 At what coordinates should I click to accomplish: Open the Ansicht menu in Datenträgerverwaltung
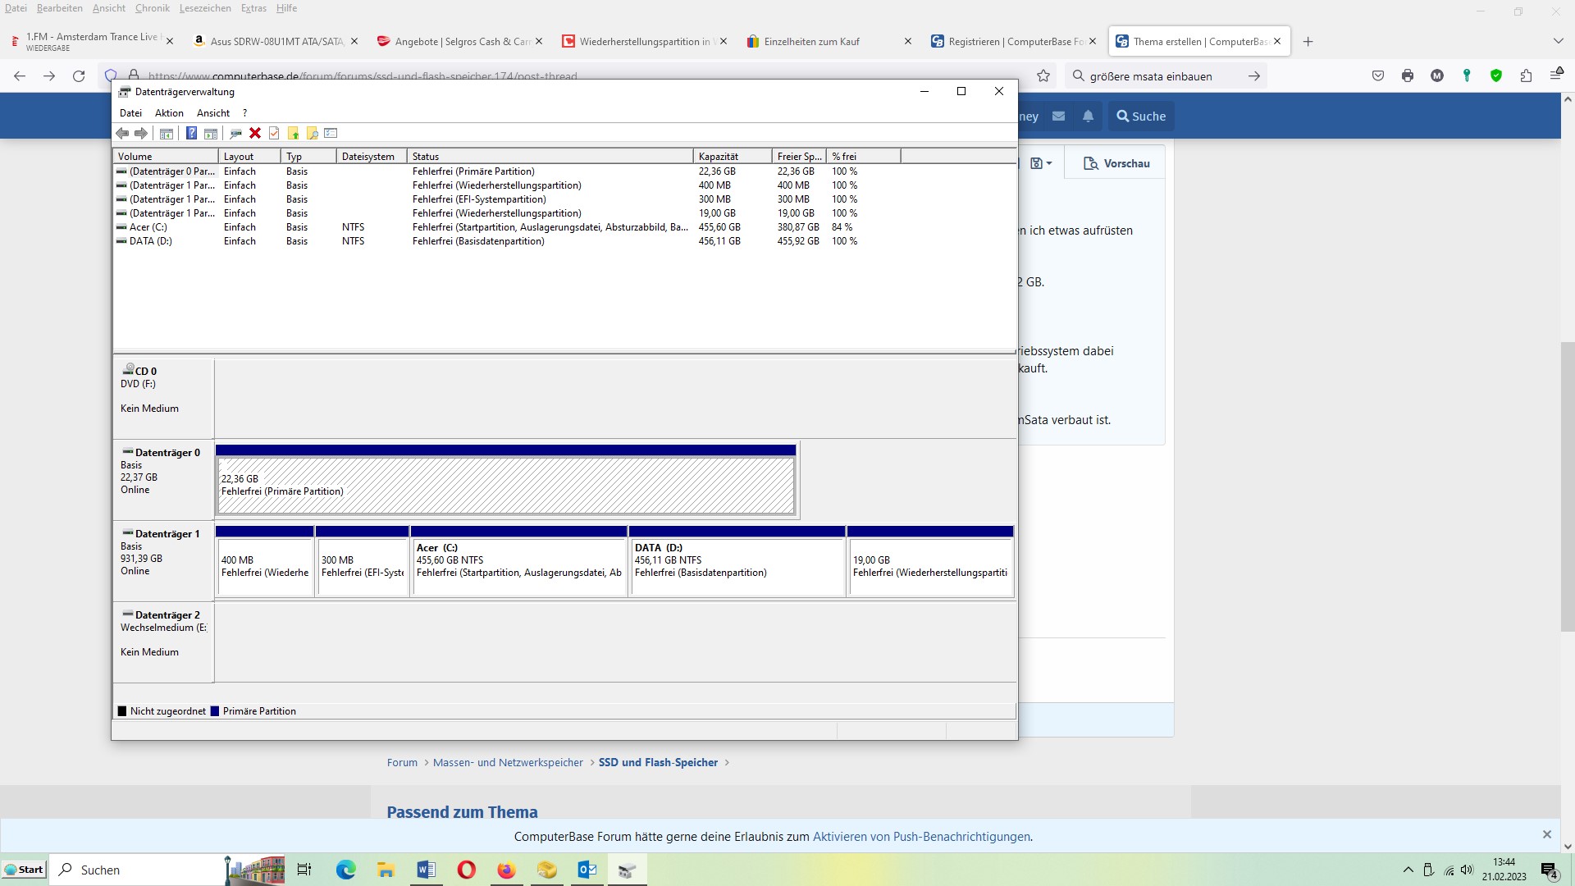212,113
